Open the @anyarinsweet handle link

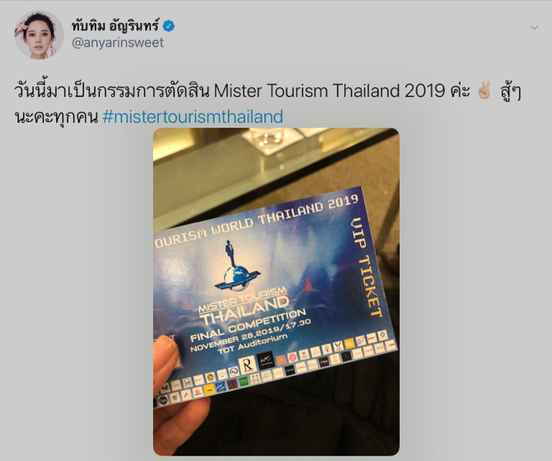pyautogui.click(x=117, y=43)
